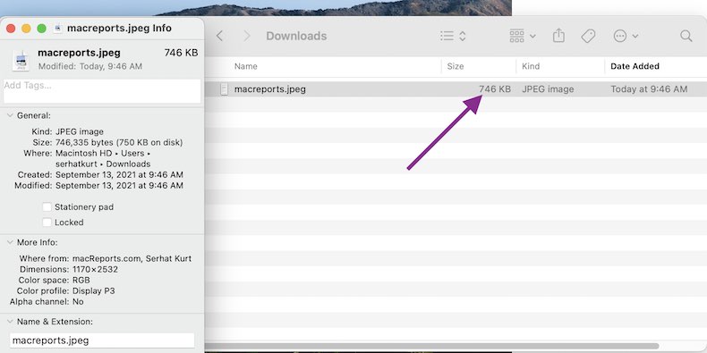Collapse the General section
The height and width of the screenshot is (353, 707).
10,115
